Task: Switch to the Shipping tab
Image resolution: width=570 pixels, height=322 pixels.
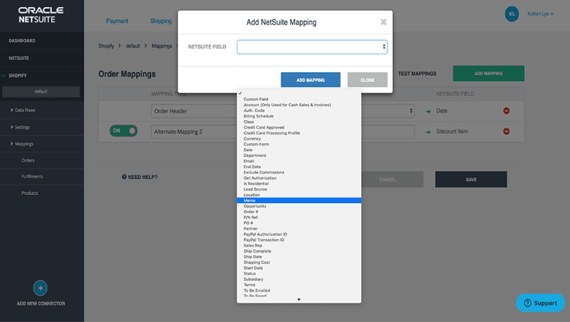Action: coord(161,21)
